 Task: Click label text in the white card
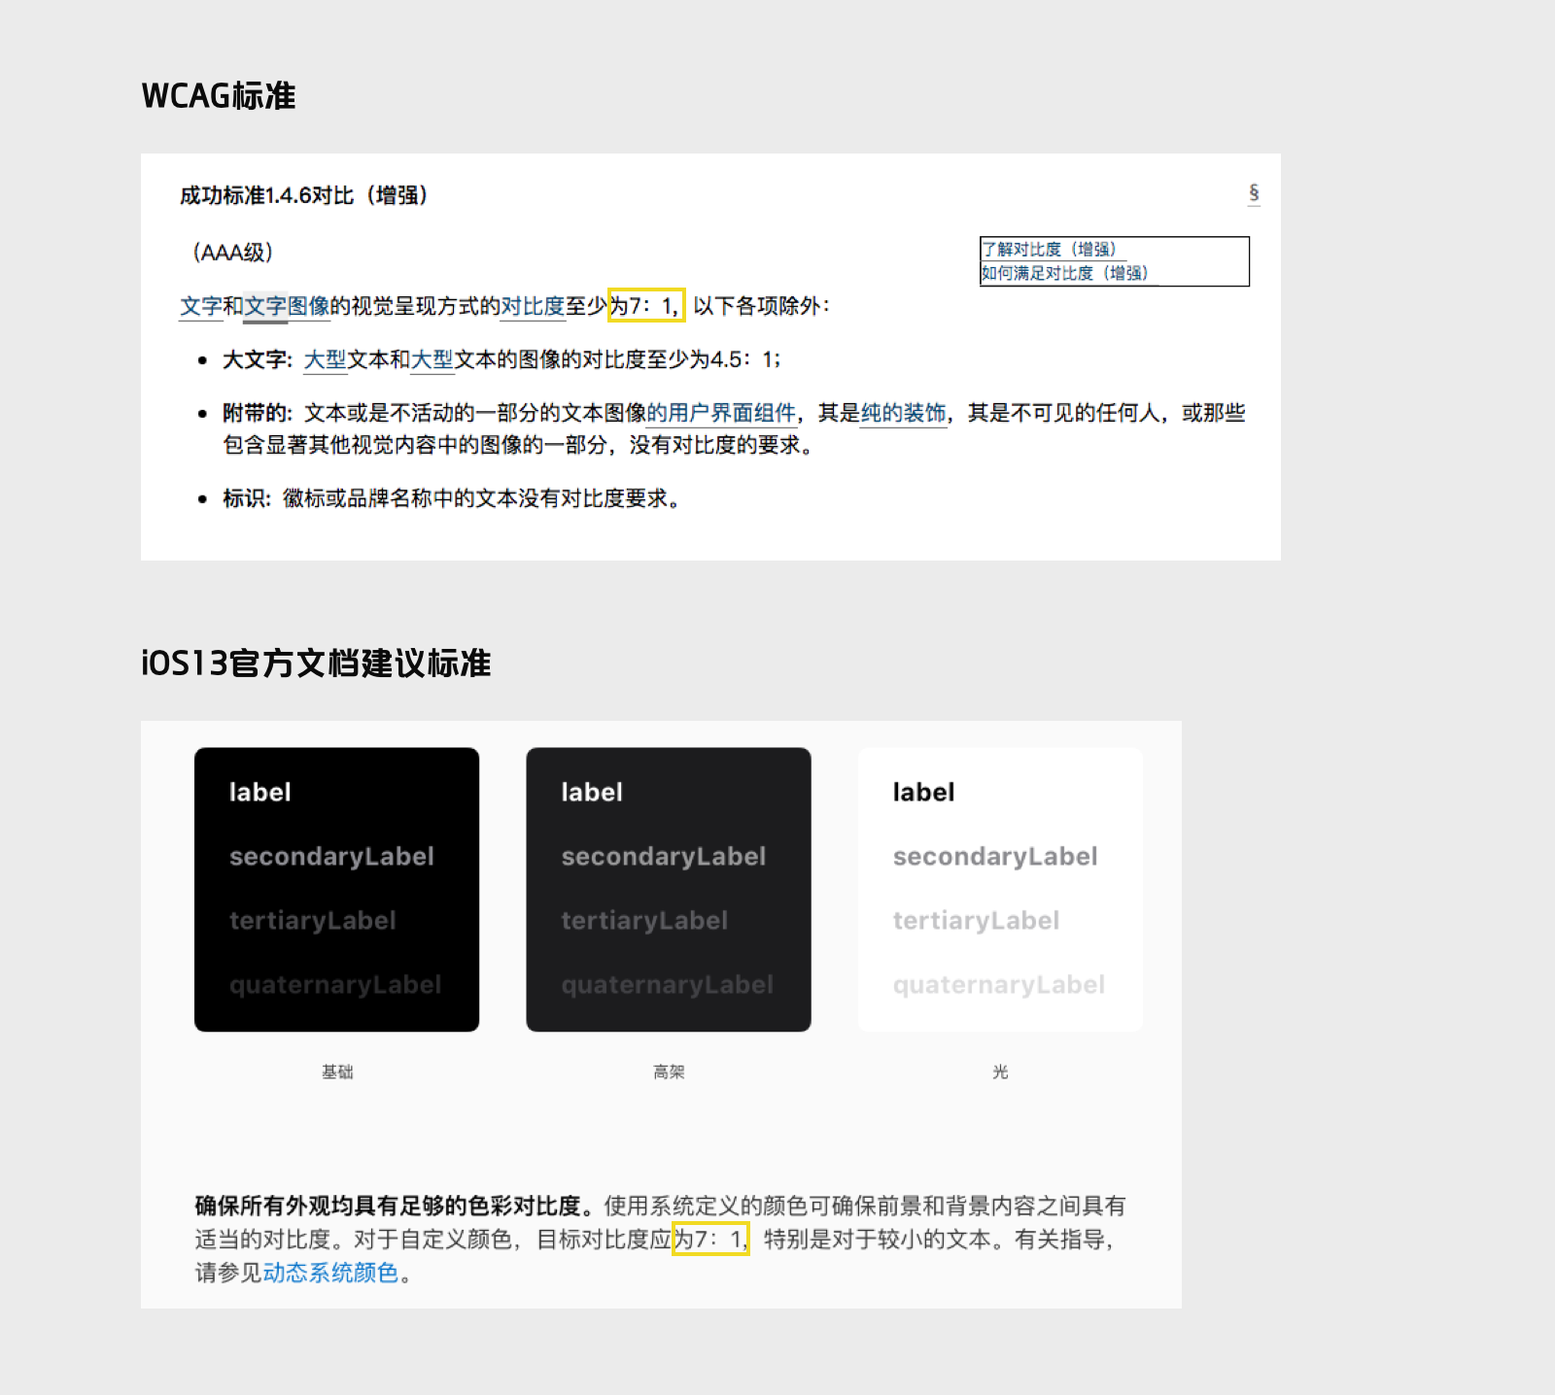pos(923,792)
